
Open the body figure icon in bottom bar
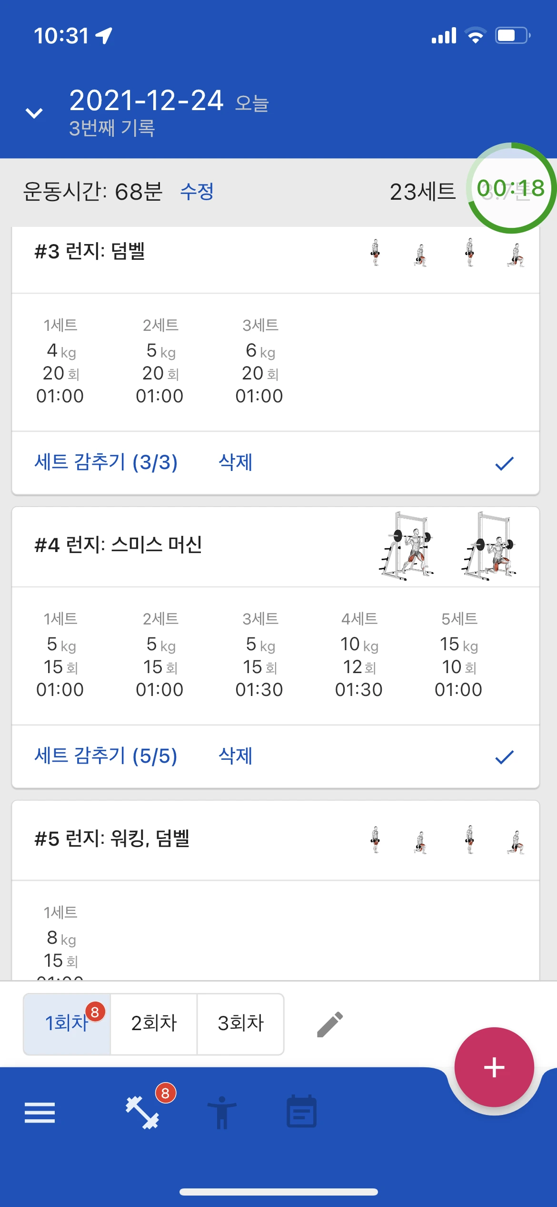coord(222,1112)
